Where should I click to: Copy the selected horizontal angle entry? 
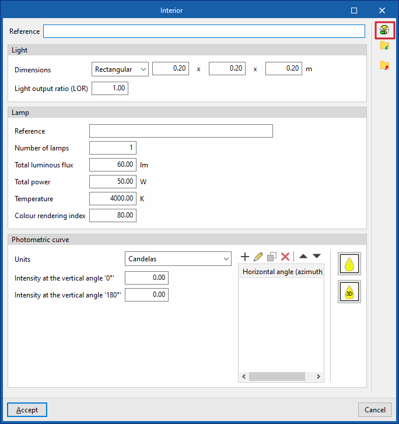(272, 257)
